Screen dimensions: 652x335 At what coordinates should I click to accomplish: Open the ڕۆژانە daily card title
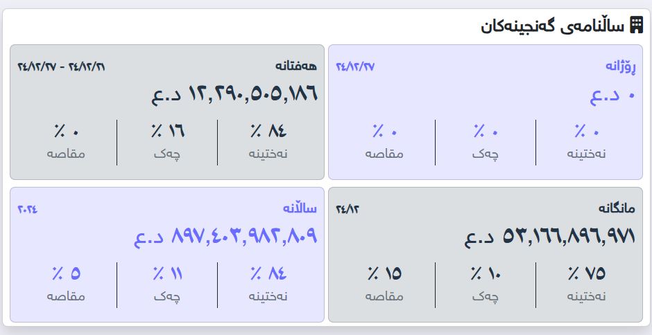click(621, 66)
